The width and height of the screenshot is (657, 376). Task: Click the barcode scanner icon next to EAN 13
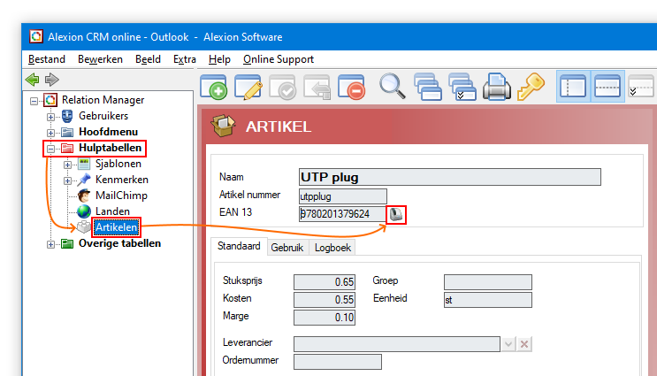click(396, 215)
